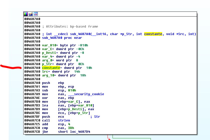This screenshot has width=210, height=140.
Task: Click the group nodes icon
Action: coord(36,14)
